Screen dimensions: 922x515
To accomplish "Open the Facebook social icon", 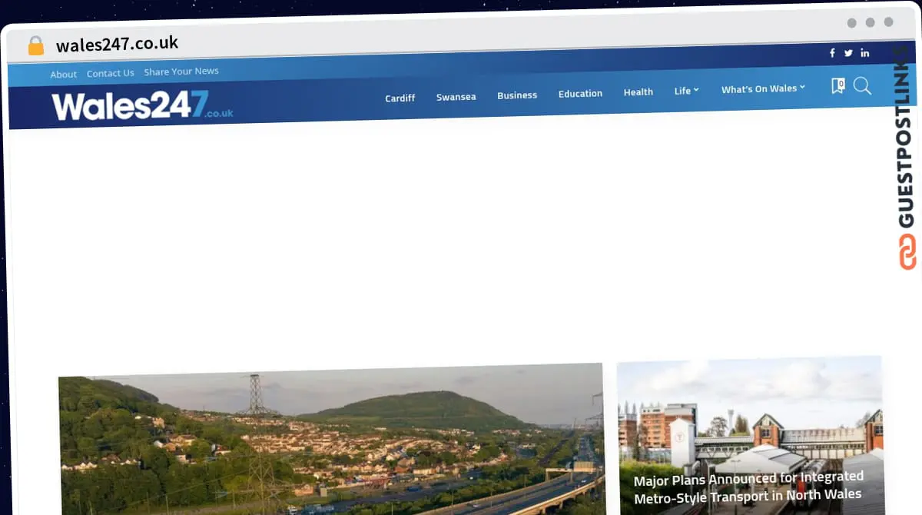I will (x=832, y=53).
